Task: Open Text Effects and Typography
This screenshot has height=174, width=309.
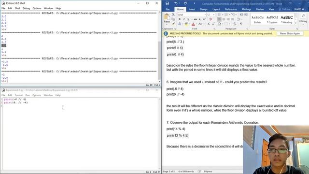Action: click(x=180, y=24)
